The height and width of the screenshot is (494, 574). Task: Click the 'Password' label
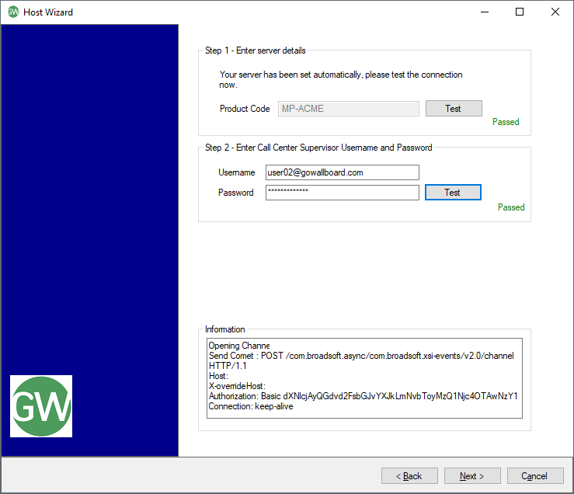[x=236, y=193]
